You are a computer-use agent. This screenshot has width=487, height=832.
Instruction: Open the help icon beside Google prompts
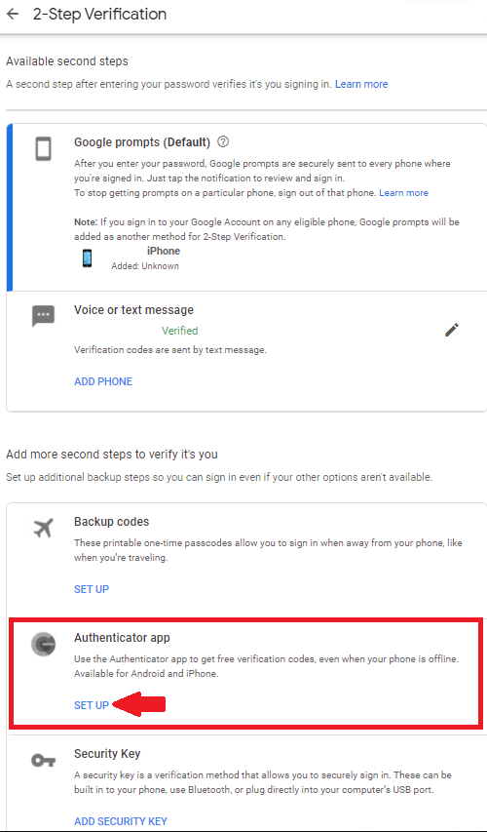[223, 141]
